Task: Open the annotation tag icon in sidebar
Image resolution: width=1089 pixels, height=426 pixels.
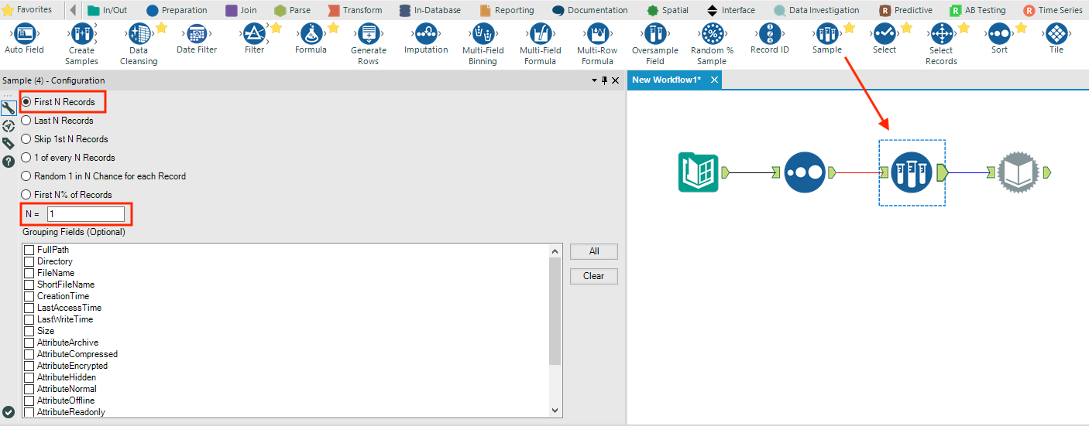Action: pos(9,144)
